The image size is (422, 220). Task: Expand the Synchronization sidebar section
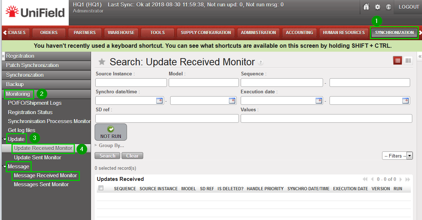tap(46, 75)
